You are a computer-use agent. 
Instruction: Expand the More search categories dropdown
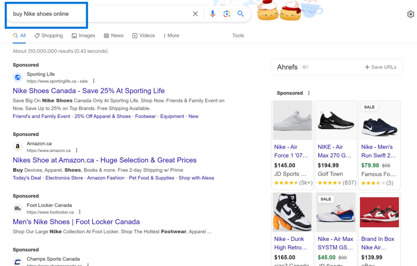(x=171, y=35)
